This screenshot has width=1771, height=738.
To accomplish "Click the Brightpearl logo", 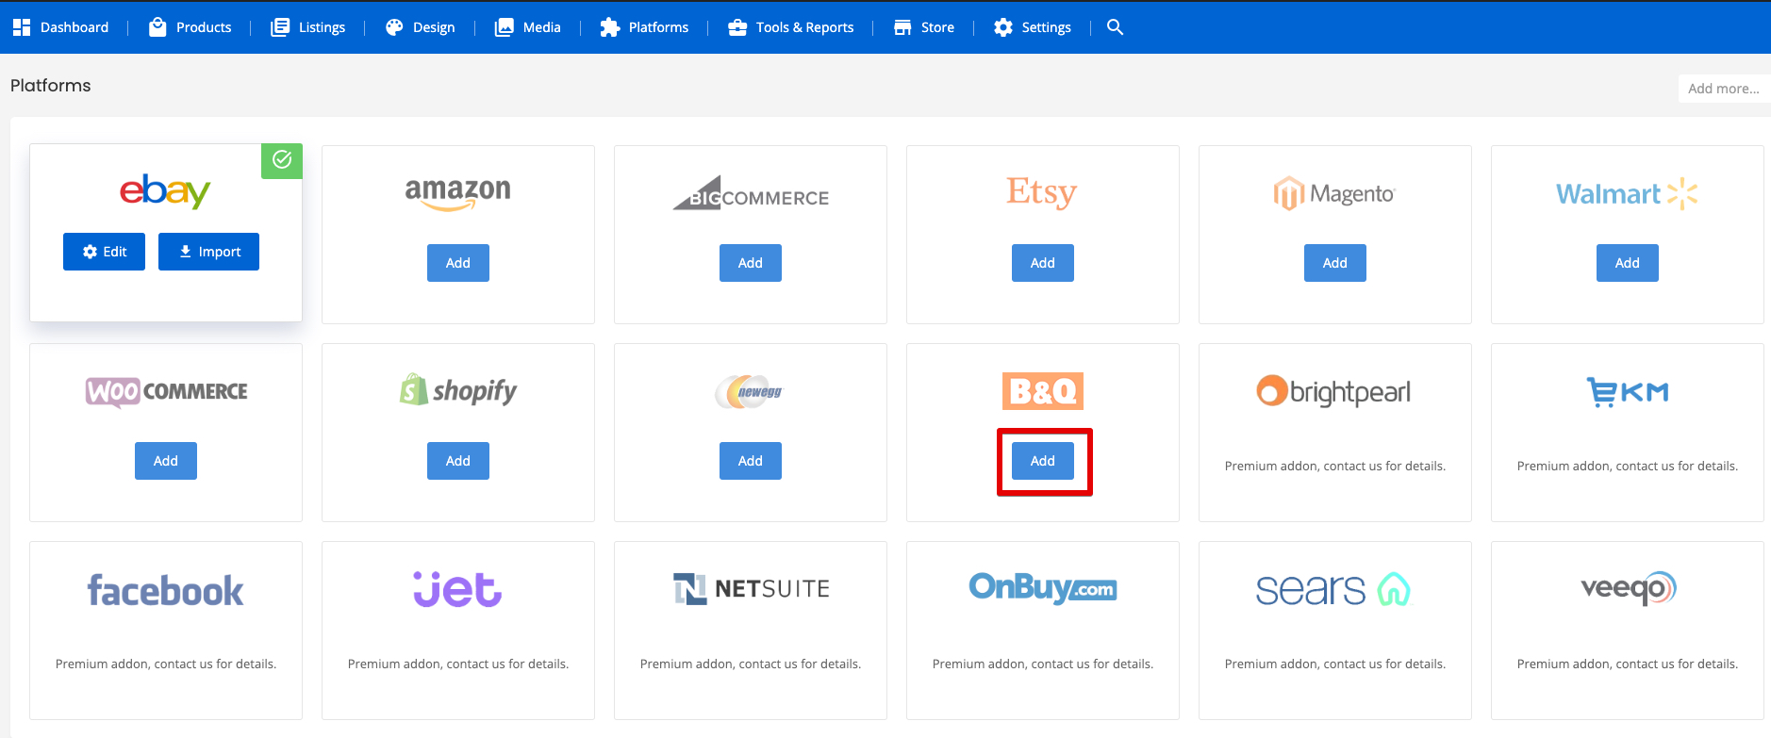I will pos(1333,391).
